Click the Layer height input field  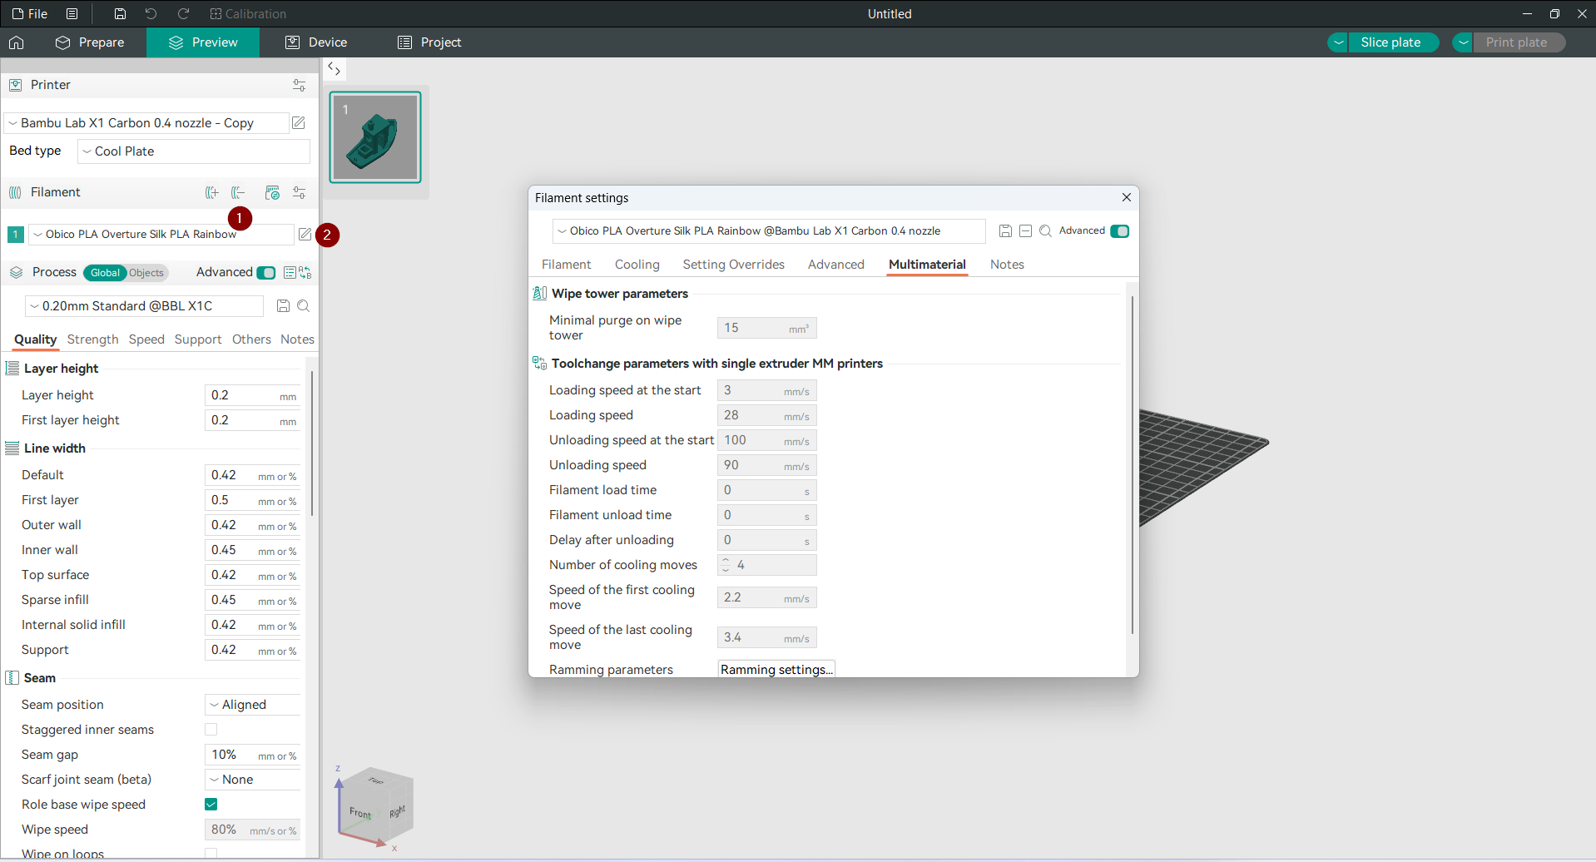coord(252,395)
